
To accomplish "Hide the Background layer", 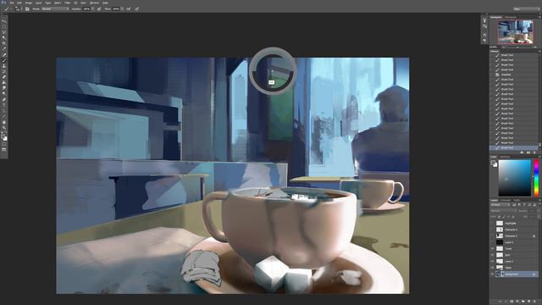I will [x=492, y=274].
